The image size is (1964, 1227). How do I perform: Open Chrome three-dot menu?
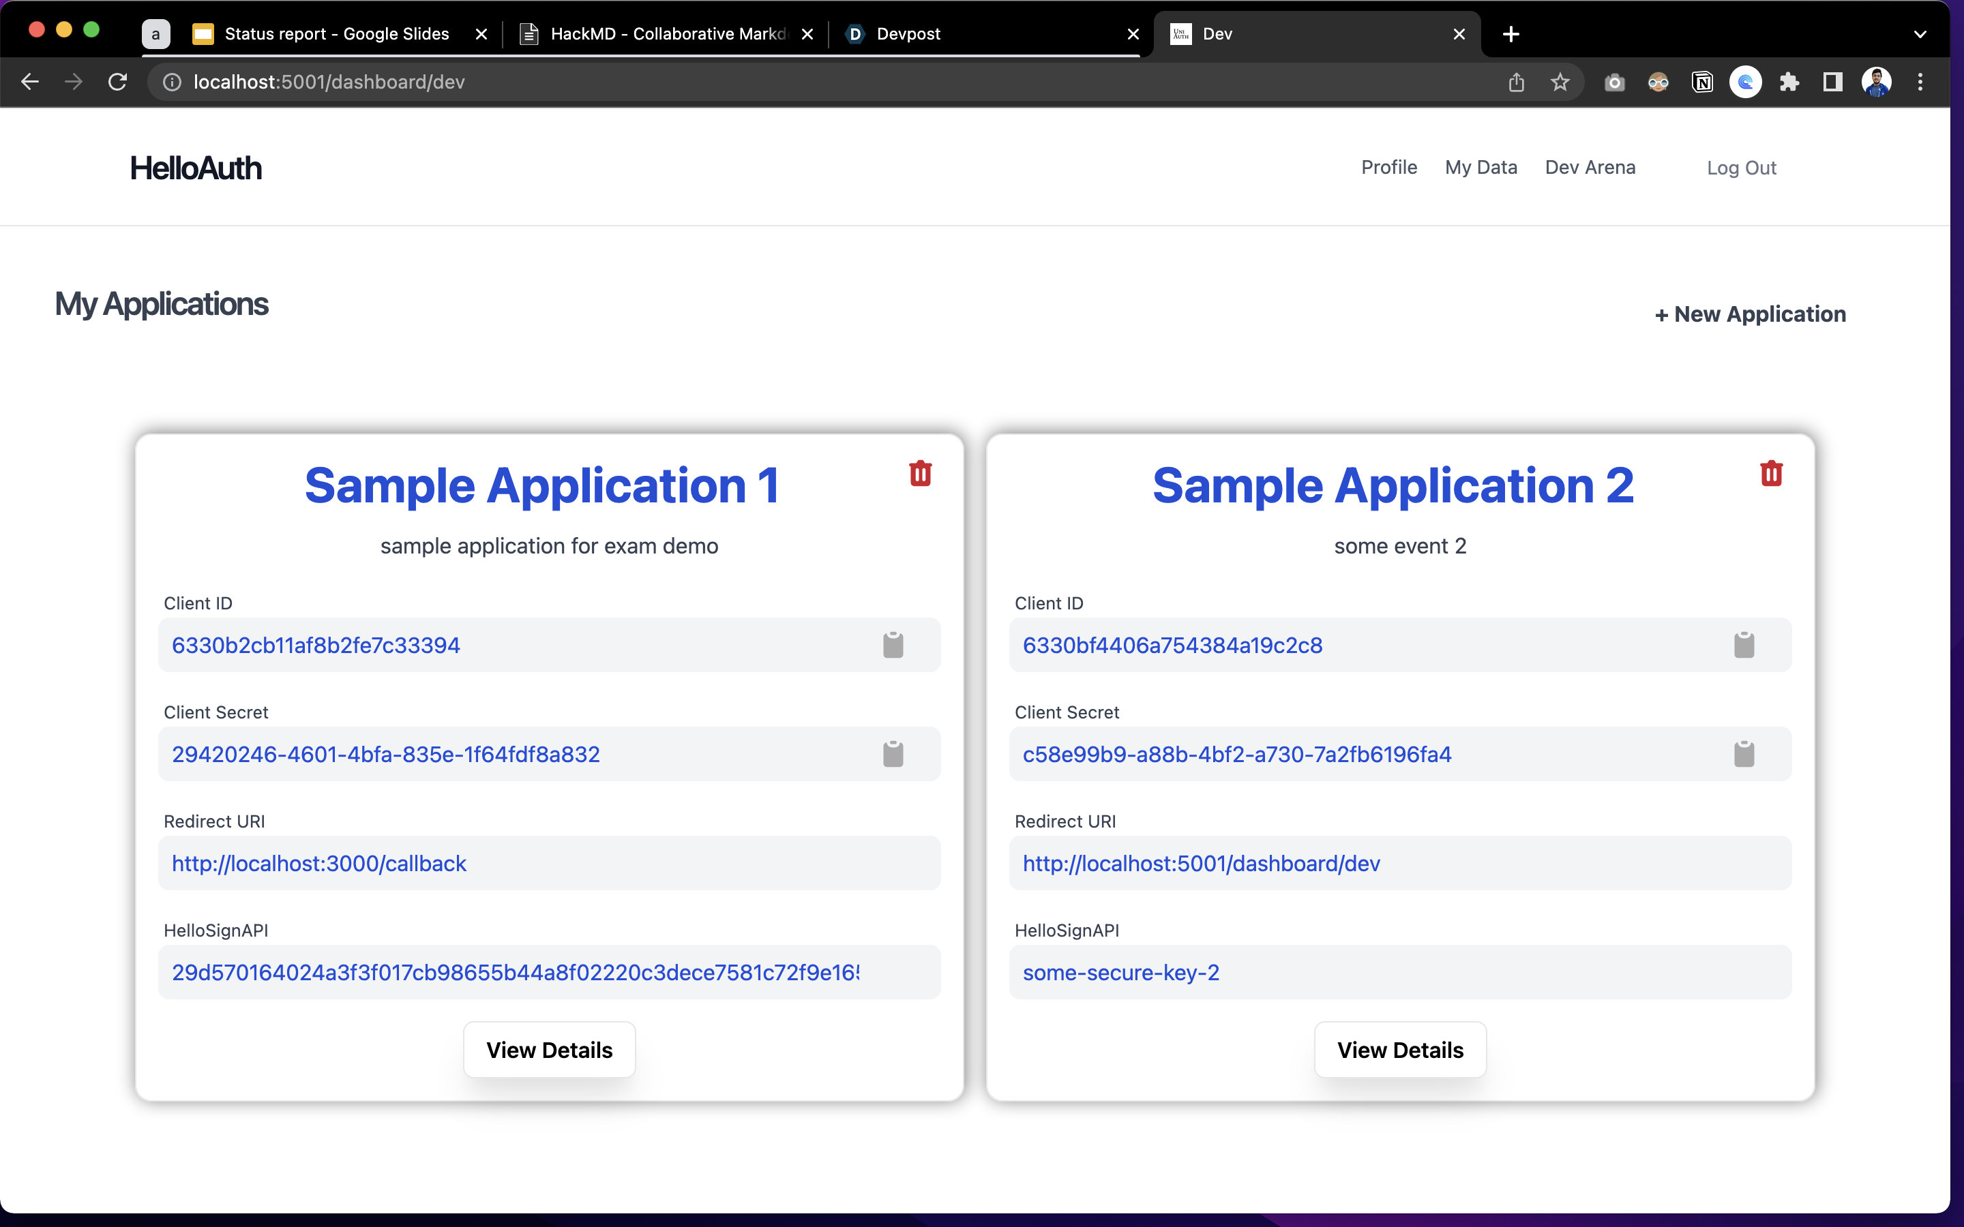(x=1920, y=82)
